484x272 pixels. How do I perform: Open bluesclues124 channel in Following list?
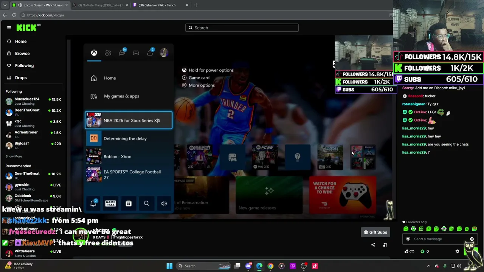[33, 101]
